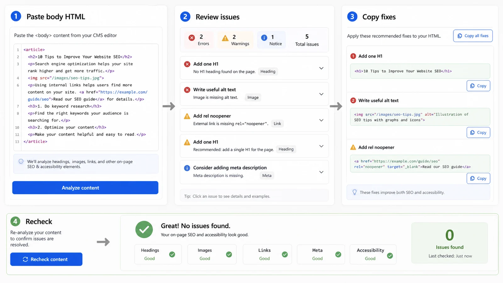Click the info icon in the analyze hint box
This screenshot has width=503, height=283.
(21, 161)
